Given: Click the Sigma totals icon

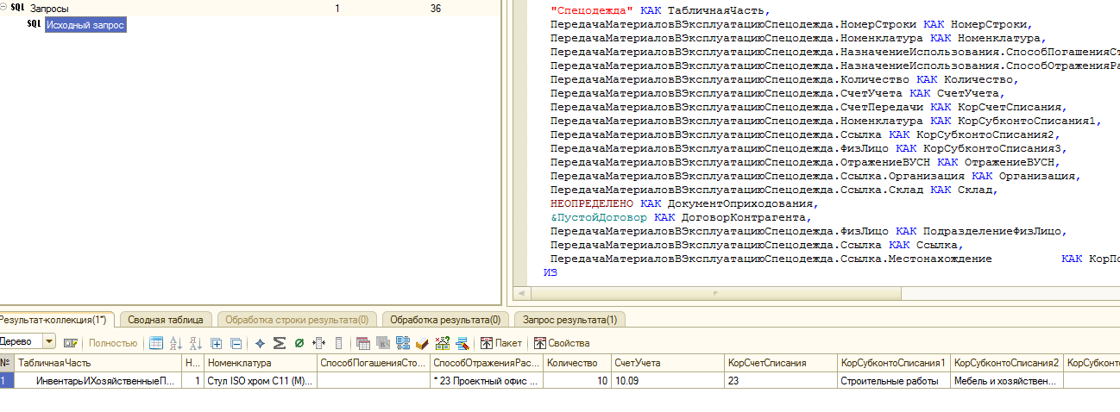Looking at the screenshot, I should pos(280,343).
